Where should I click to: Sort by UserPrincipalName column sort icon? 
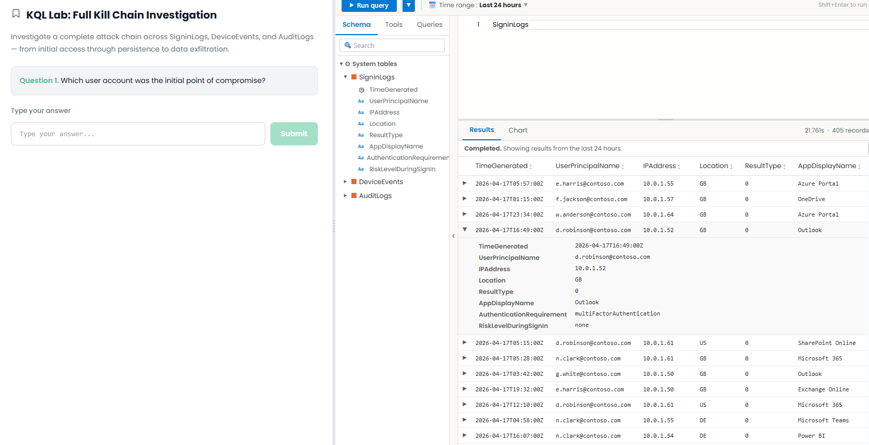coord(623,167)
